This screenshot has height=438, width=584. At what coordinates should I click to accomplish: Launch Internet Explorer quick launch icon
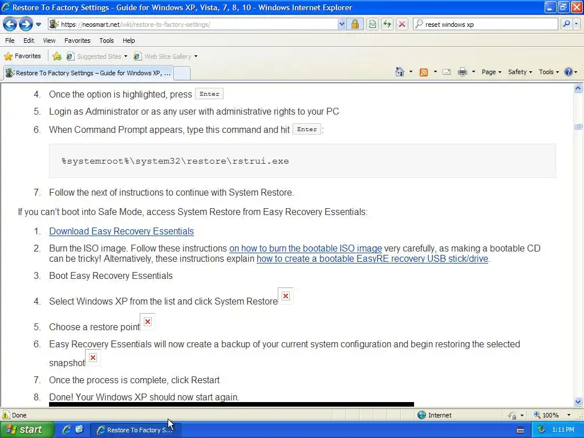[67, 429]
